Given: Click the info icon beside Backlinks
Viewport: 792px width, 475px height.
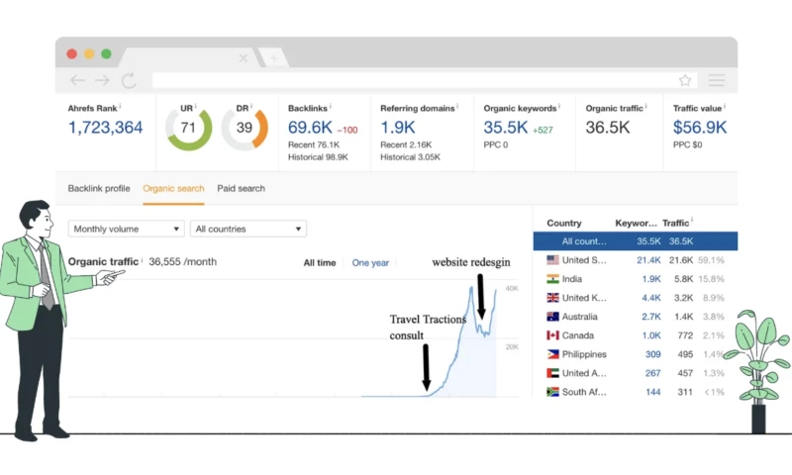Looking at the screenshot, I should pyautogui.click(x=330, y=107).
